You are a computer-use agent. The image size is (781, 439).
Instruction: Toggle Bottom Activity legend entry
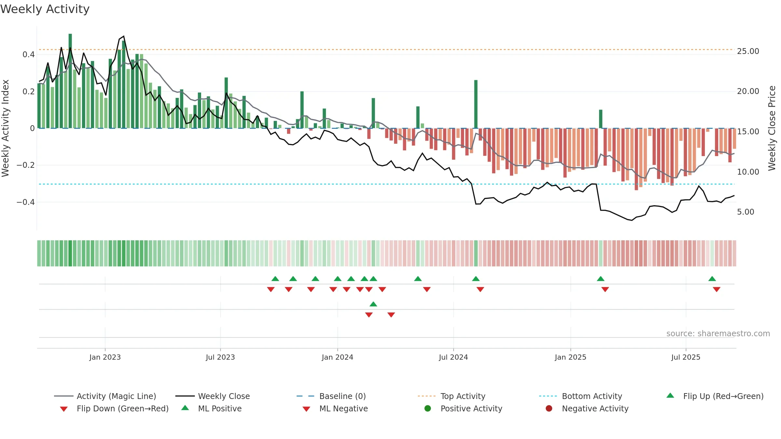(581, 396)
